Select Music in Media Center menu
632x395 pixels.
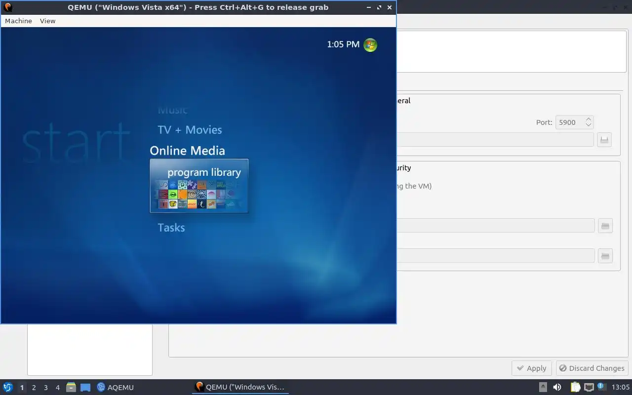(x=172, y=110)
